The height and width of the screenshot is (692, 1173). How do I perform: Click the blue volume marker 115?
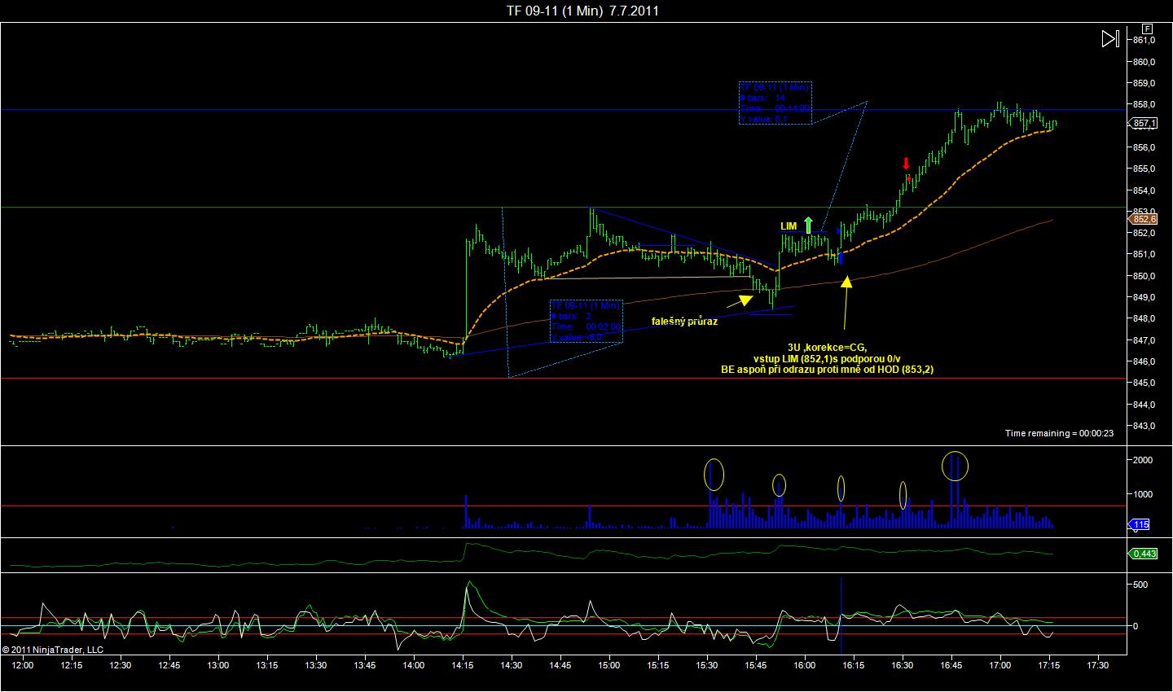pos(1139,525)
